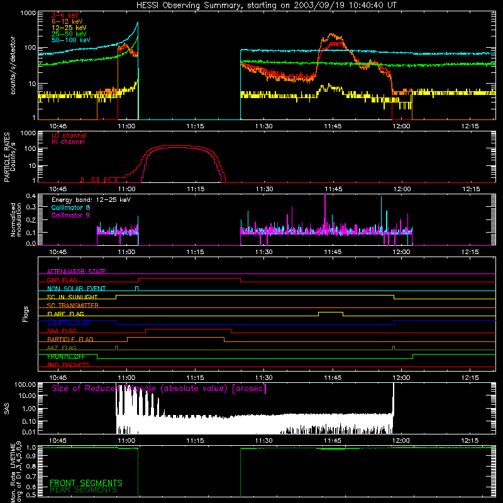Click the SAA_FLAG label
The width and height of the screenshot is (503, 503).
[62, 331]
